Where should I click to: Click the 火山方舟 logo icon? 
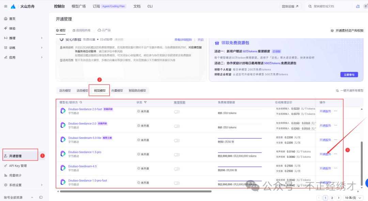click(x=13, y=6)
